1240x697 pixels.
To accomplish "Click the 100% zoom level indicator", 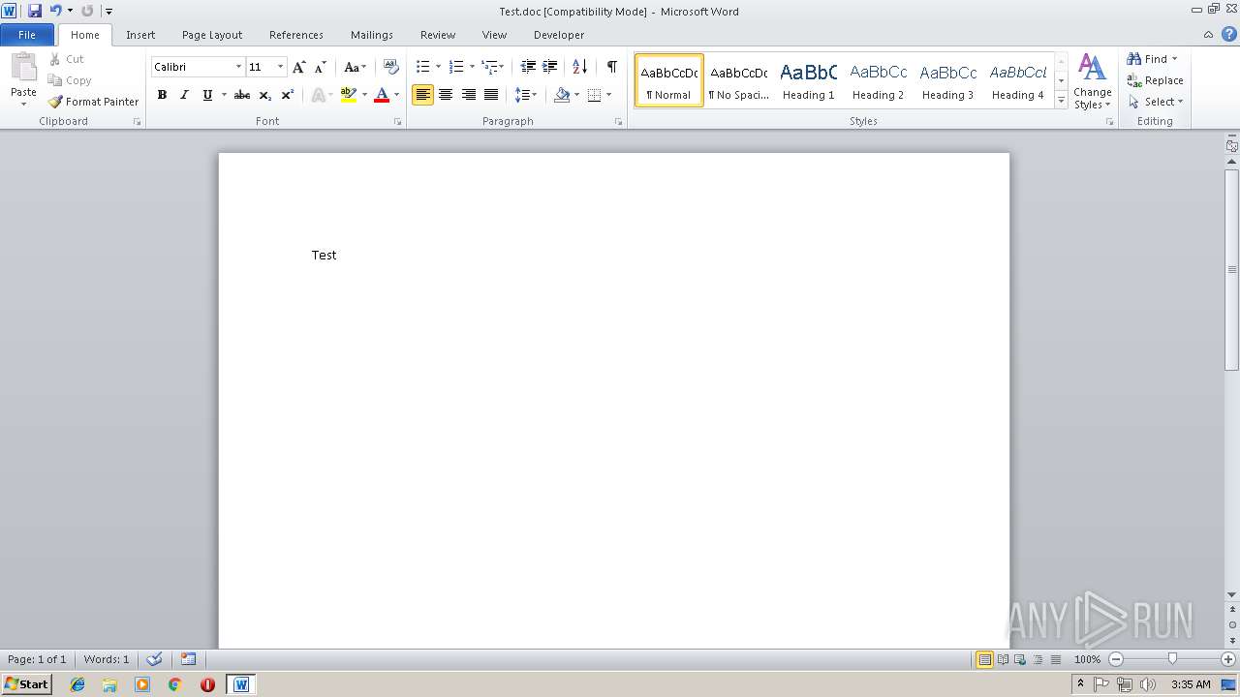I will pos(1087,659).
